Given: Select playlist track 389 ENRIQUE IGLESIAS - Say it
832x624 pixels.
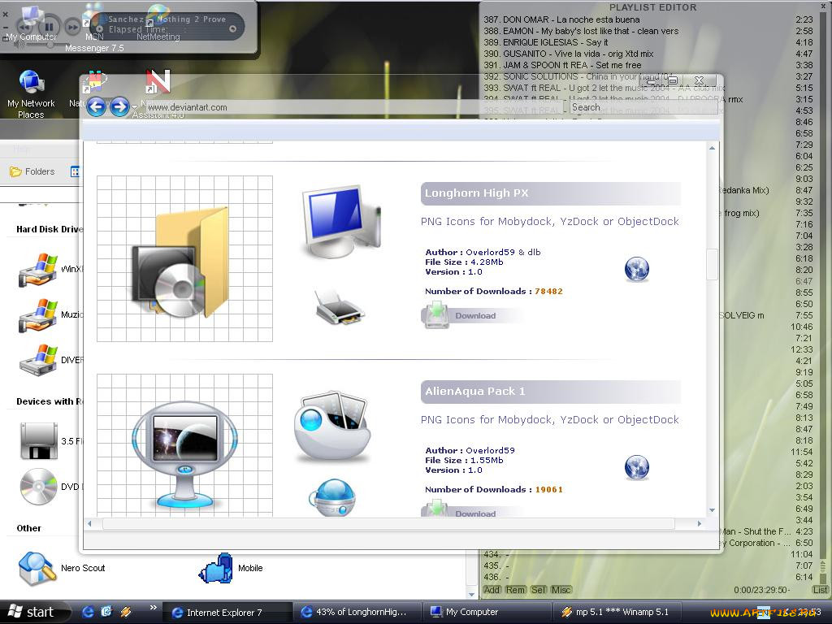Looking at the screenshot, I should 648,42.
